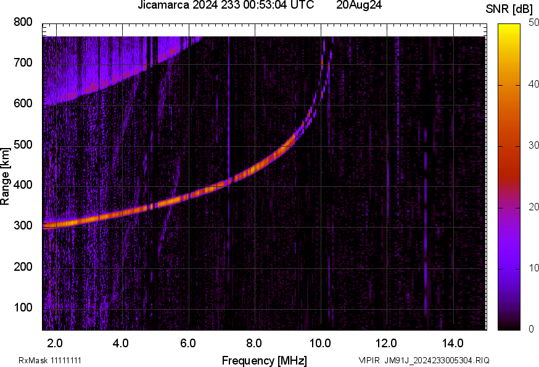Click the vertical interference line near 13 MHz

tap(426, 222)
